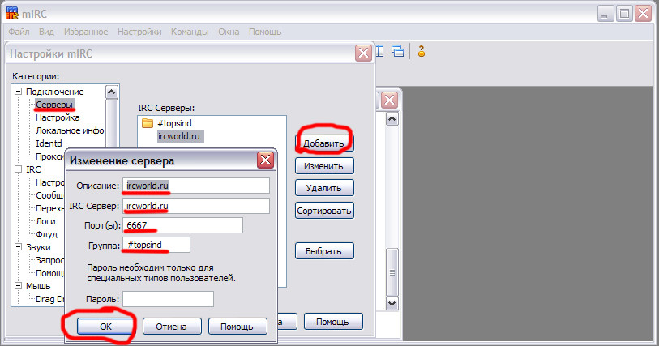Open the Настройки menu
The image size is (659, 346).
click(x=139, y=32)
